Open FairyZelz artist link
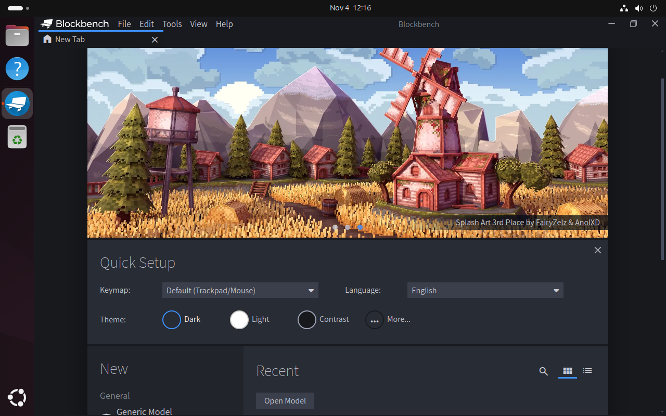Viewport: 666px width, 416px height. [x=551, y=223]
